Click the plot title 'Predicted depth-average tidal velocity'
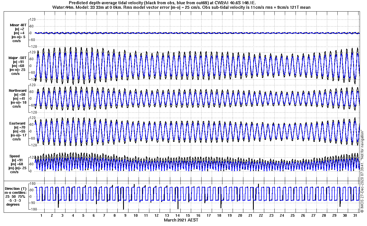367x226 pixels. (x=106, y=3)
